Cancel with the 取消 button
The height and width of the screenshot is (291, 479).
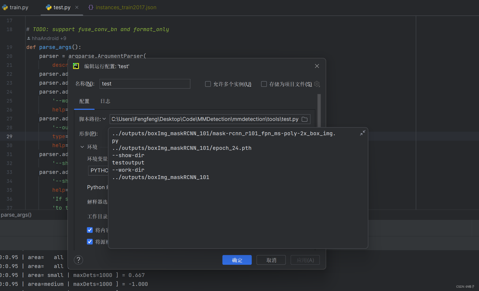tap(271, 260)
